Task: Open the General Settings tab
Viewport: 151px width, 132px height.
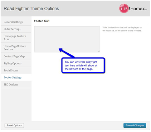Action: click(16, 22)
